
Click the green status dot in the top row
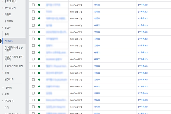click(x=39, y=5)
